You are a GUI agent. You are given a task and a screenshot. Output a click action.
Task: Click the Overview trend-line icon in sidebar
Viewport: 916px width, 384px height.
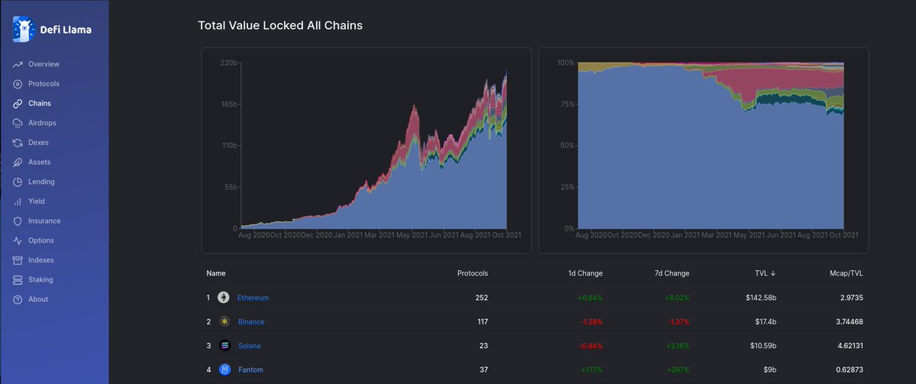pyautogui.click(x=18, y=64)
